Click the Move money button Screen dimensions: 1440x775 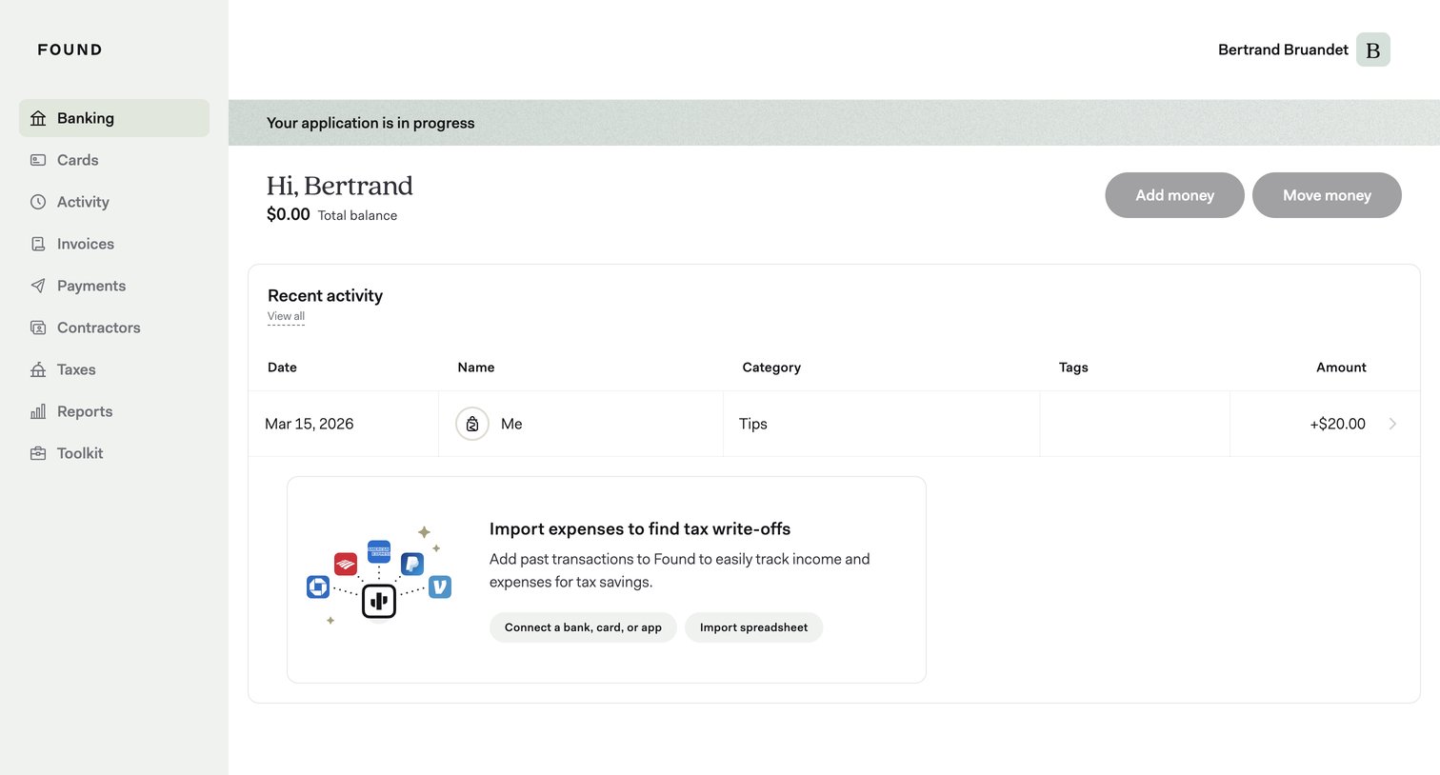coord(1327,195)
